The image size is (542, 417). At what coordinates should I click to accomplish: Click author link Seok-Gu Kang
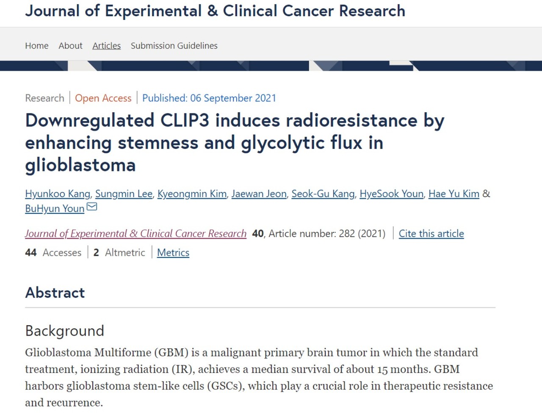323,194
